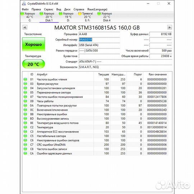Select the Disk 1 tab
Viewport: 194px width, 194px height.
tap(49, 17)
